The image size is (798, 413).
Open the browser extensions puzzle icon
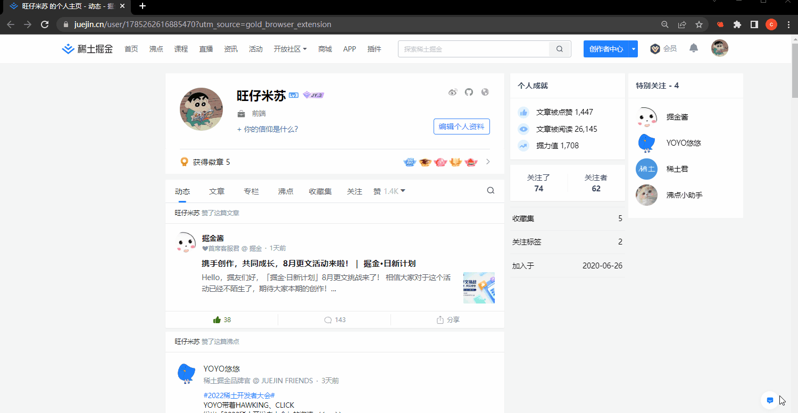pyautogui.click(x=737, y=24)
